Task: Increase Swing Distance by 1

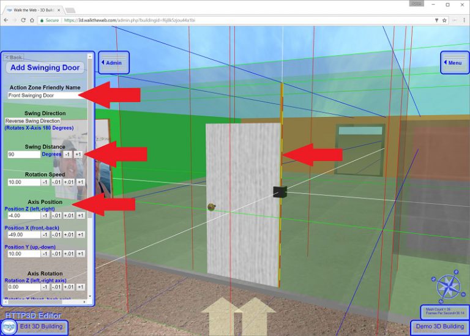Action: (x=78, y=154)
